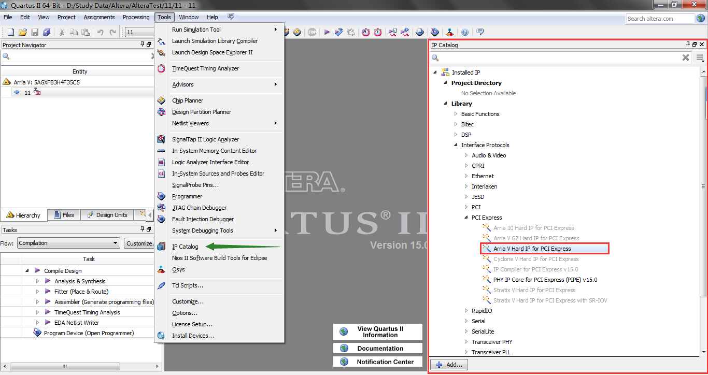Expand the DSP category arrow
The image size is (708, 375).
(x=456, y=135)
